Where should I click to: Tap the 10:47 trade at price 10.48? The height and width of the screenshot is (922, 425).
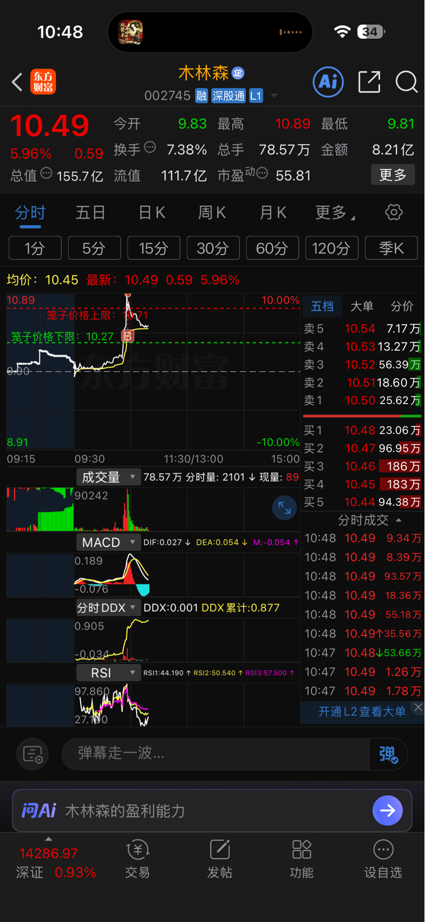(363, 653)
